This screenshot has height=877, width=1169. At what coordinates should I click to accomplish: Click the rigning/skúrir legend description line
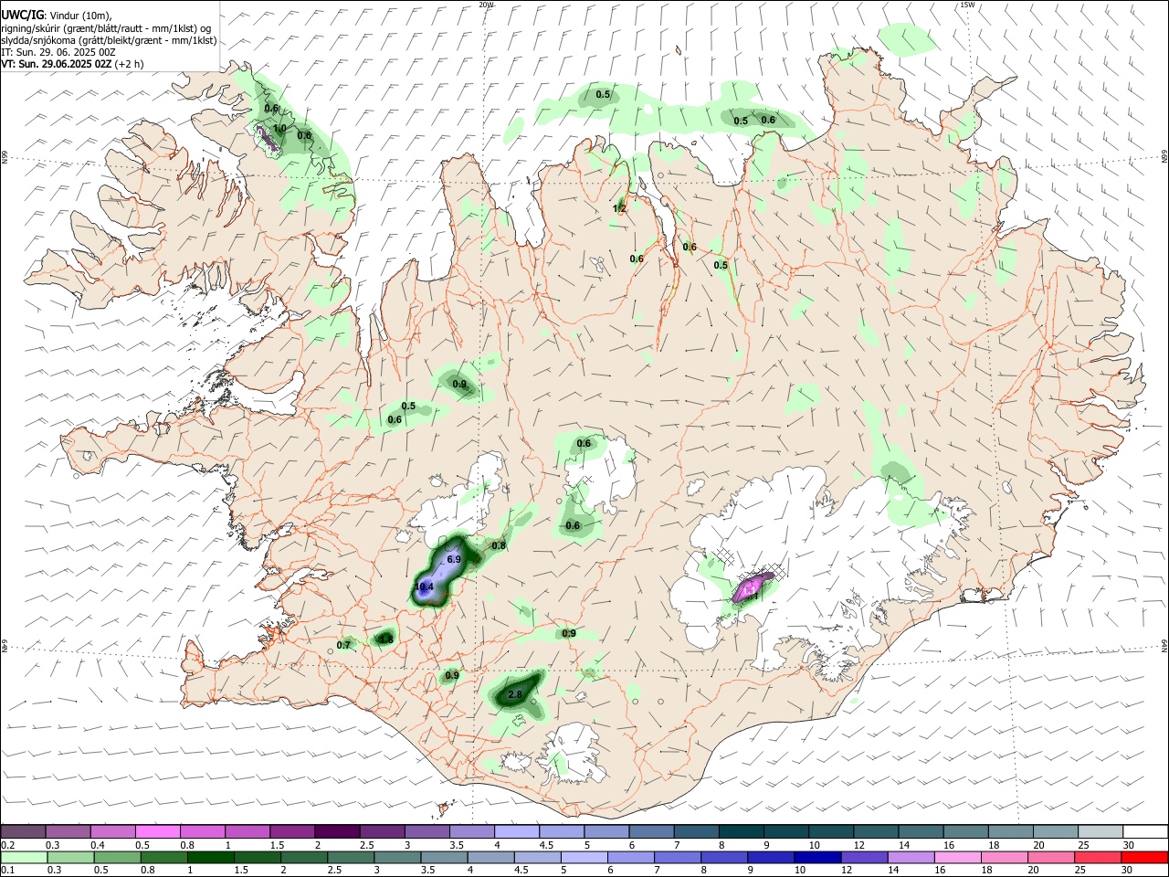(107, 28)
